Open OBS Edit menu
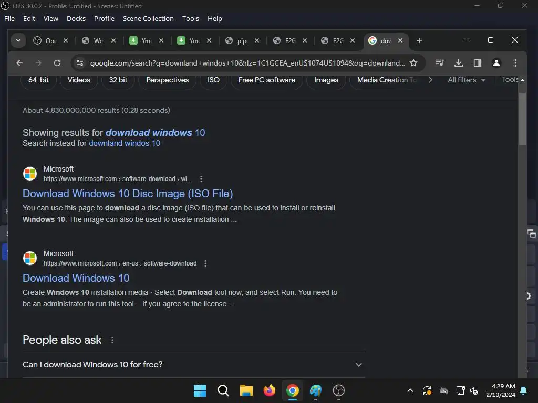This screenshot has height=403, width=538. tap(29, 18)
